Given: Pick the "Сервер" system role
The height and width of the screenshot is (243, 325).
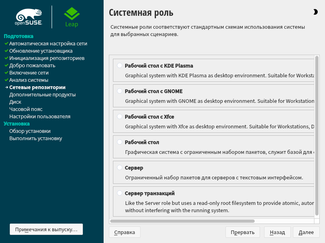Looking at the screenshot, I should click(x=119, y=168).
